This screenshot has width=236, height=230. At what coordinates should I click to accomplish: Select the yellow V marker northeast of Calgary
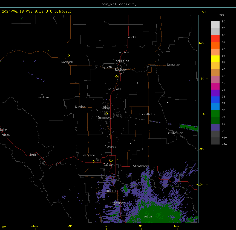(117, 160)
